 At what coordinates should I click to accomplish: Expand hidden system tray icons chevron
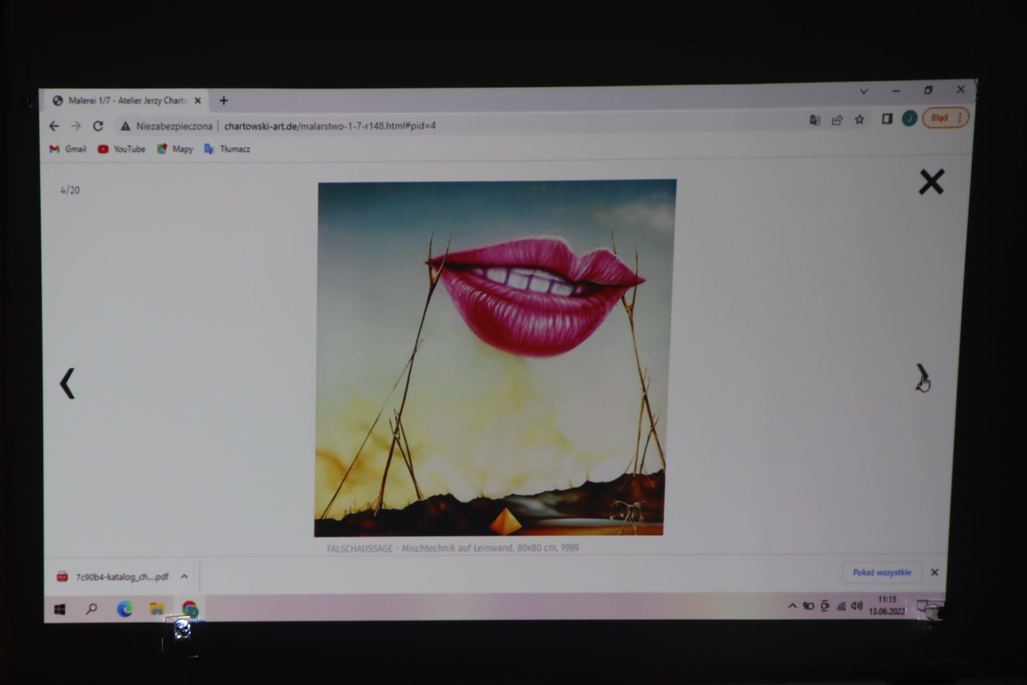tap(792, 606)
